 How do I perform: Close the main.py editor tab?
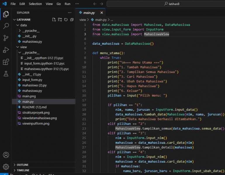coord(102,13)
